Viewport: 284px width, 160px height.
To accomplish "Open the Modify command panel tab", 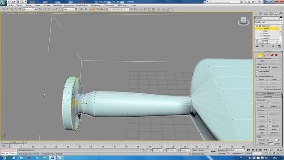I will (x=260, y=14).
